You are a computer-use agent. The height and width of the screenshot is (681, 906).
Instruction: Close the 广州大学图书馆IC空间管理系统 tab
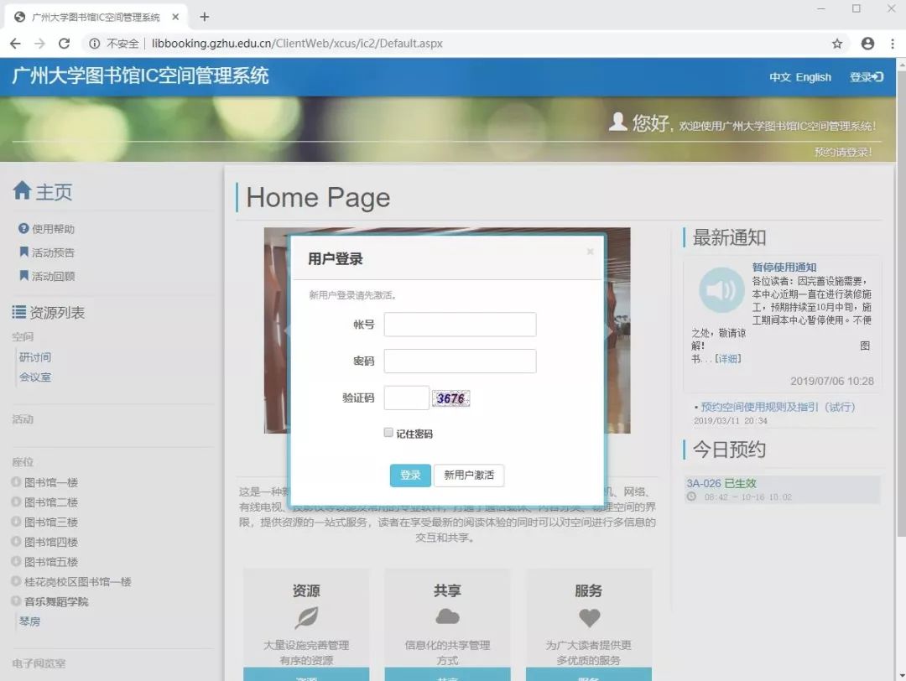pos(175,17)
